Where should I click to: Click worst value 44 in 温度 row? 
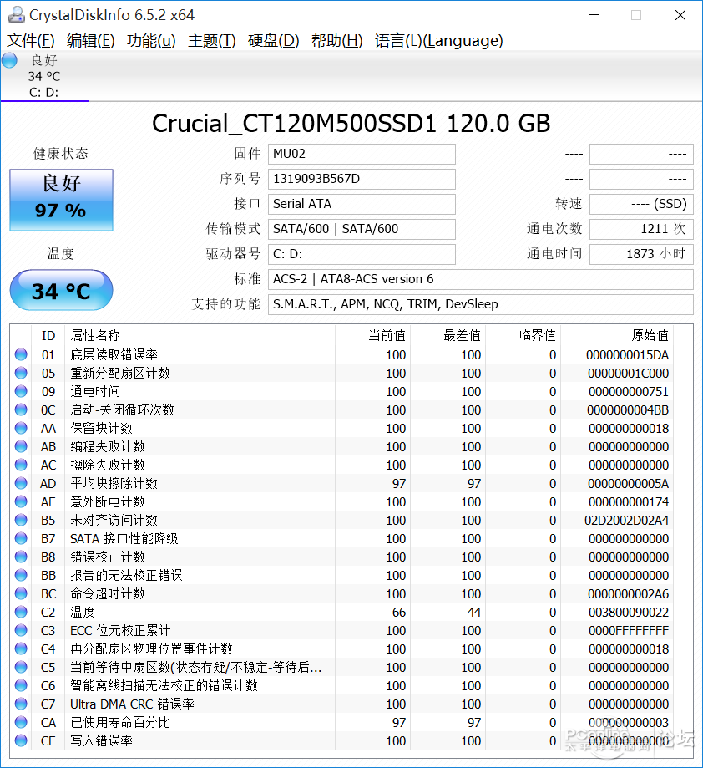474,613
